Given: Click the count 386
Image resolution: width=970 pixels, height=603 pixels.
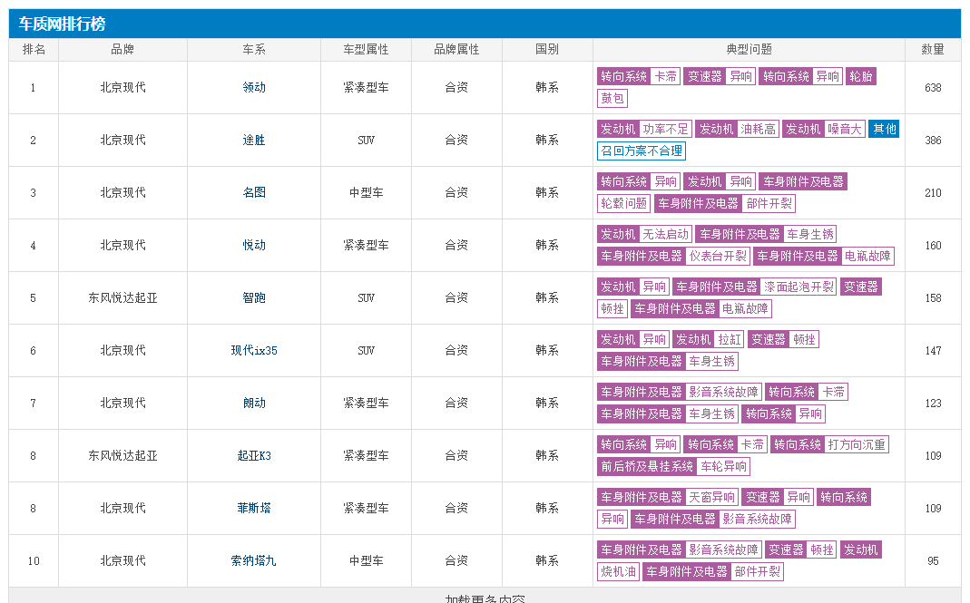Looking at the screenshot, I should coord(933,141).
